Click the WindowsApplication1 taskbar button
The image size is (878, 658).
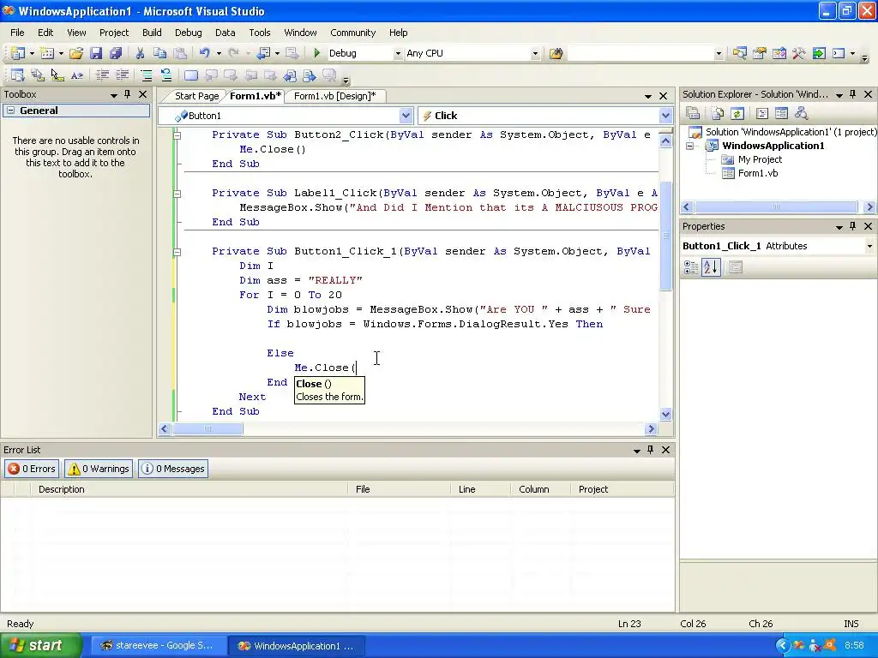tap(297, 646)
